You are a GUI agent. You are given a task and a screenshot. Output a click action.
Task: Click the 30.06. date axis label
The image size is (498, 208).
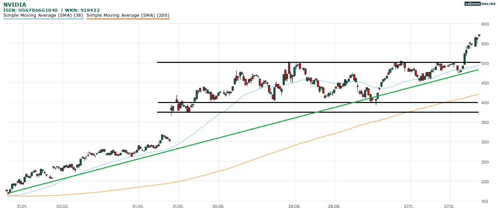218,206
